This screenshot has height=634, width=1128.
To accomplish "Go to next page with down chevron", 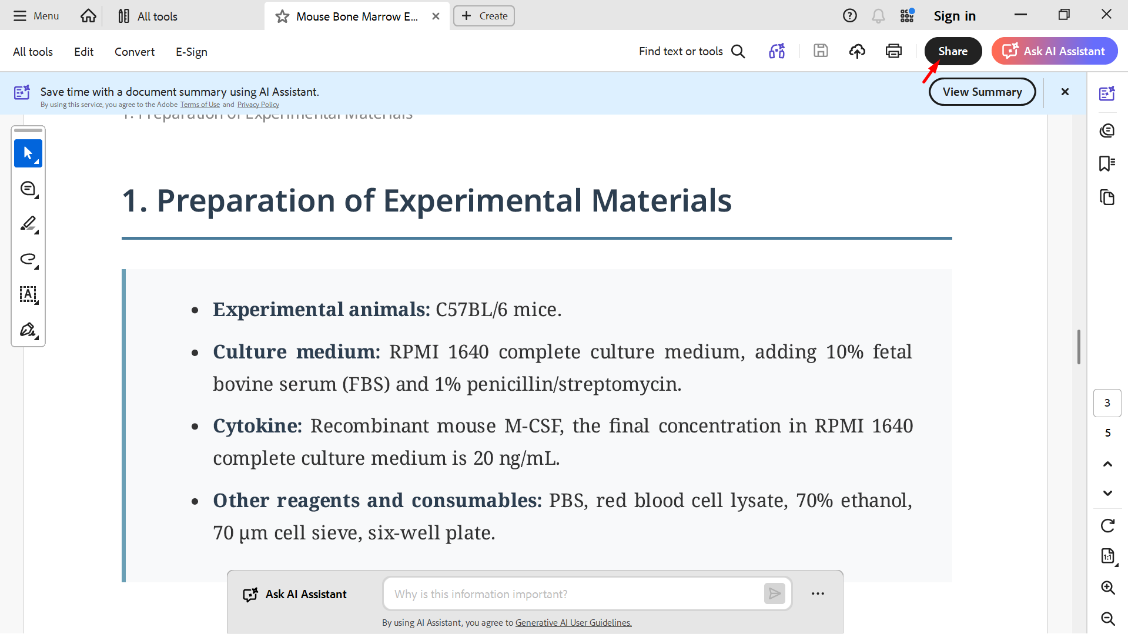I will click(x=1107, y=493).
